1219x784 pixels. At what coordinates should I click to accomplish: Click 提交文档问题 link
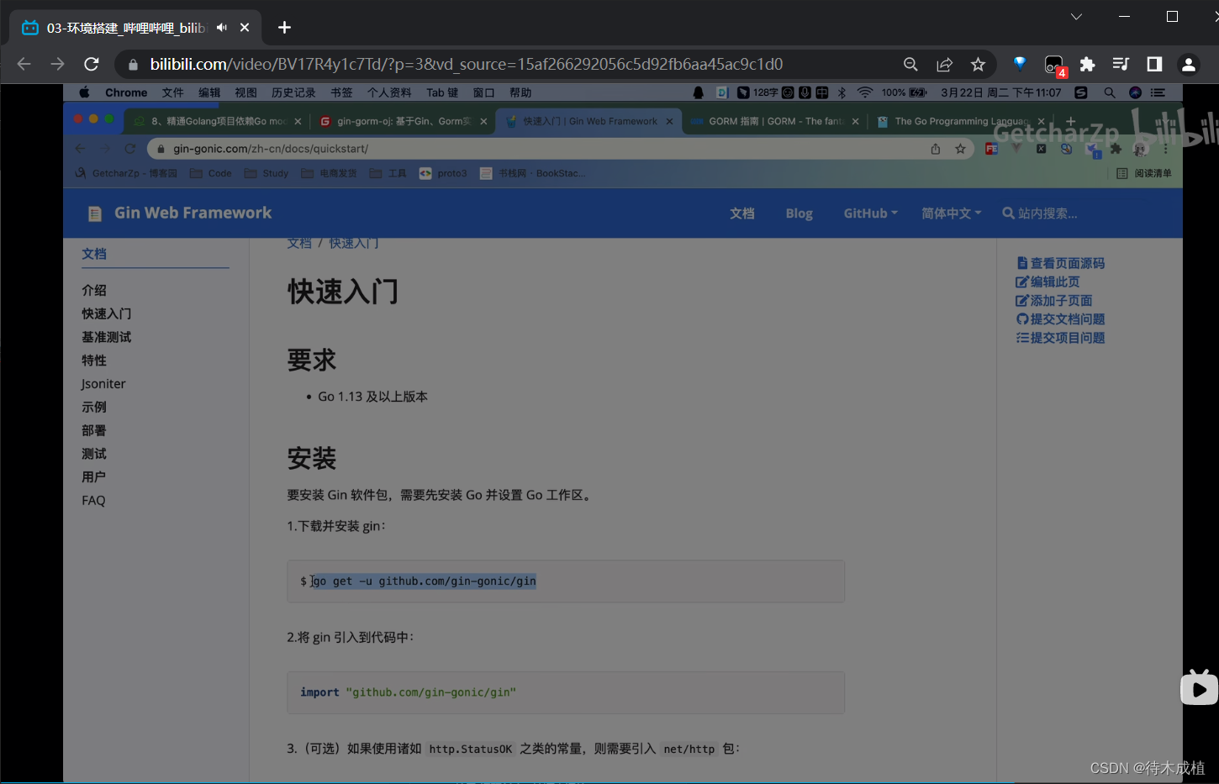[1061, 319]
